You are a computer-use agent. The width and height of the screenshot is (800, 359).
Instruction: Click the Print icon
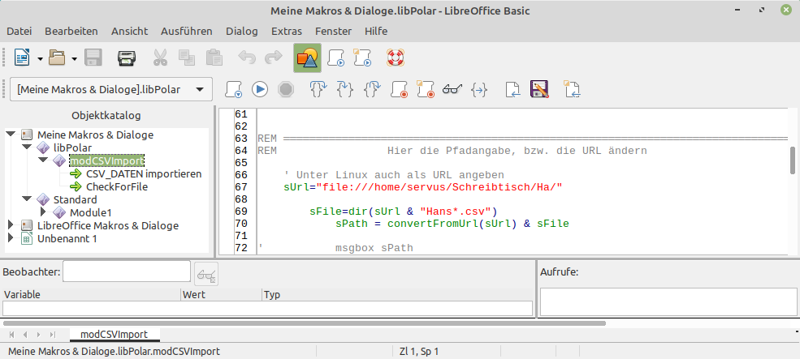click(126, 58)
